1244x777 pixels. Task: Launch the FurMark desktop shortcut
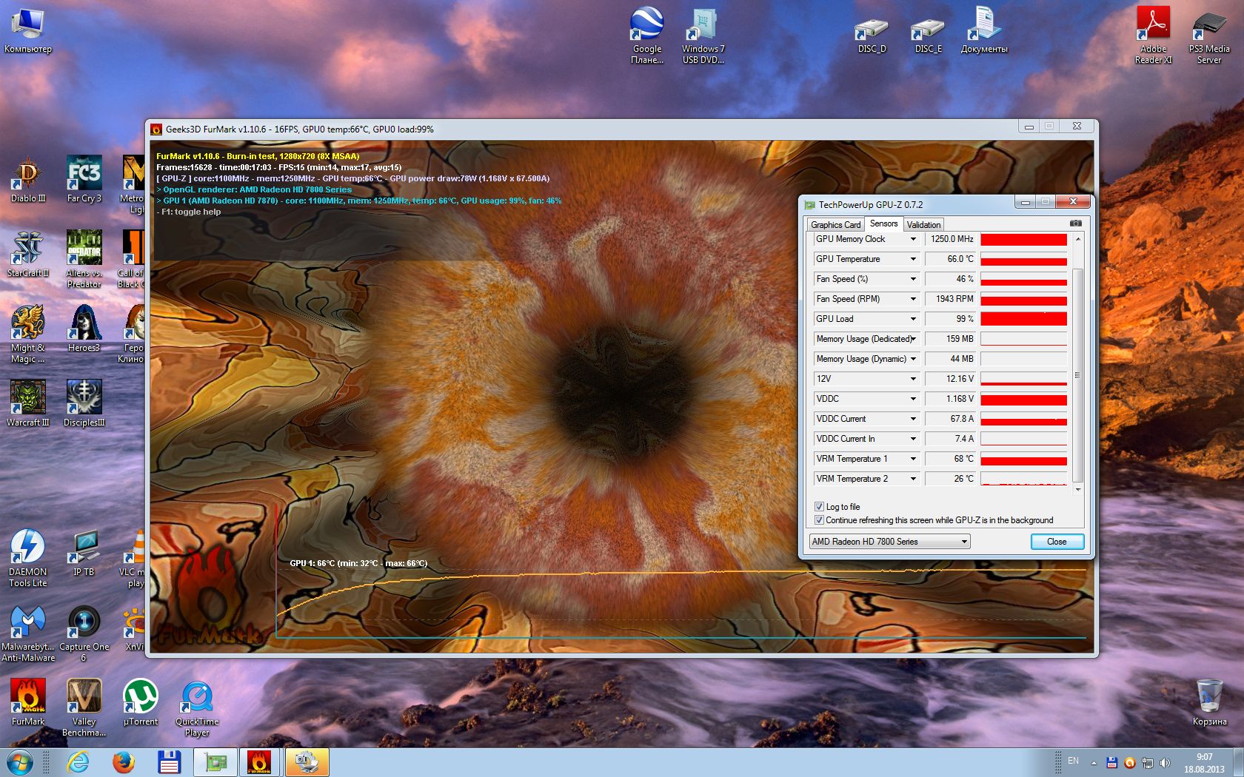[x=28, y=702]
